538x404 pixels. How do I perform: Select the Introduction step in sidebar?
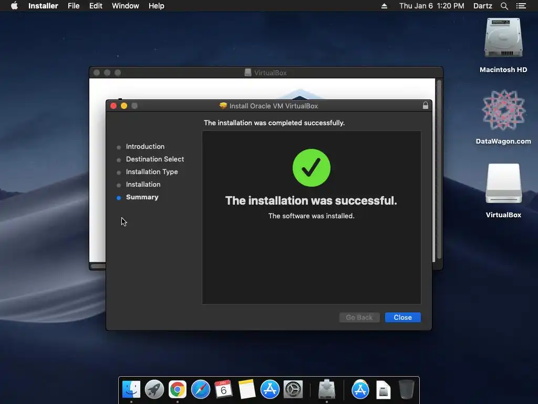tap(145, 147)
